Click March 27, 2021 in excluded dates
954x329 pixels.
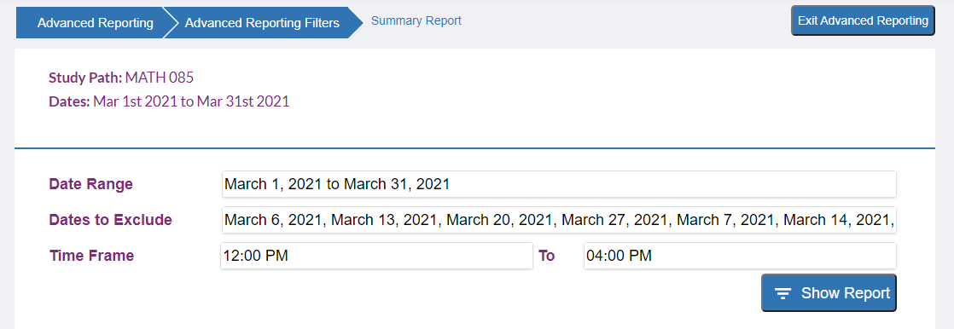(617, 220)
